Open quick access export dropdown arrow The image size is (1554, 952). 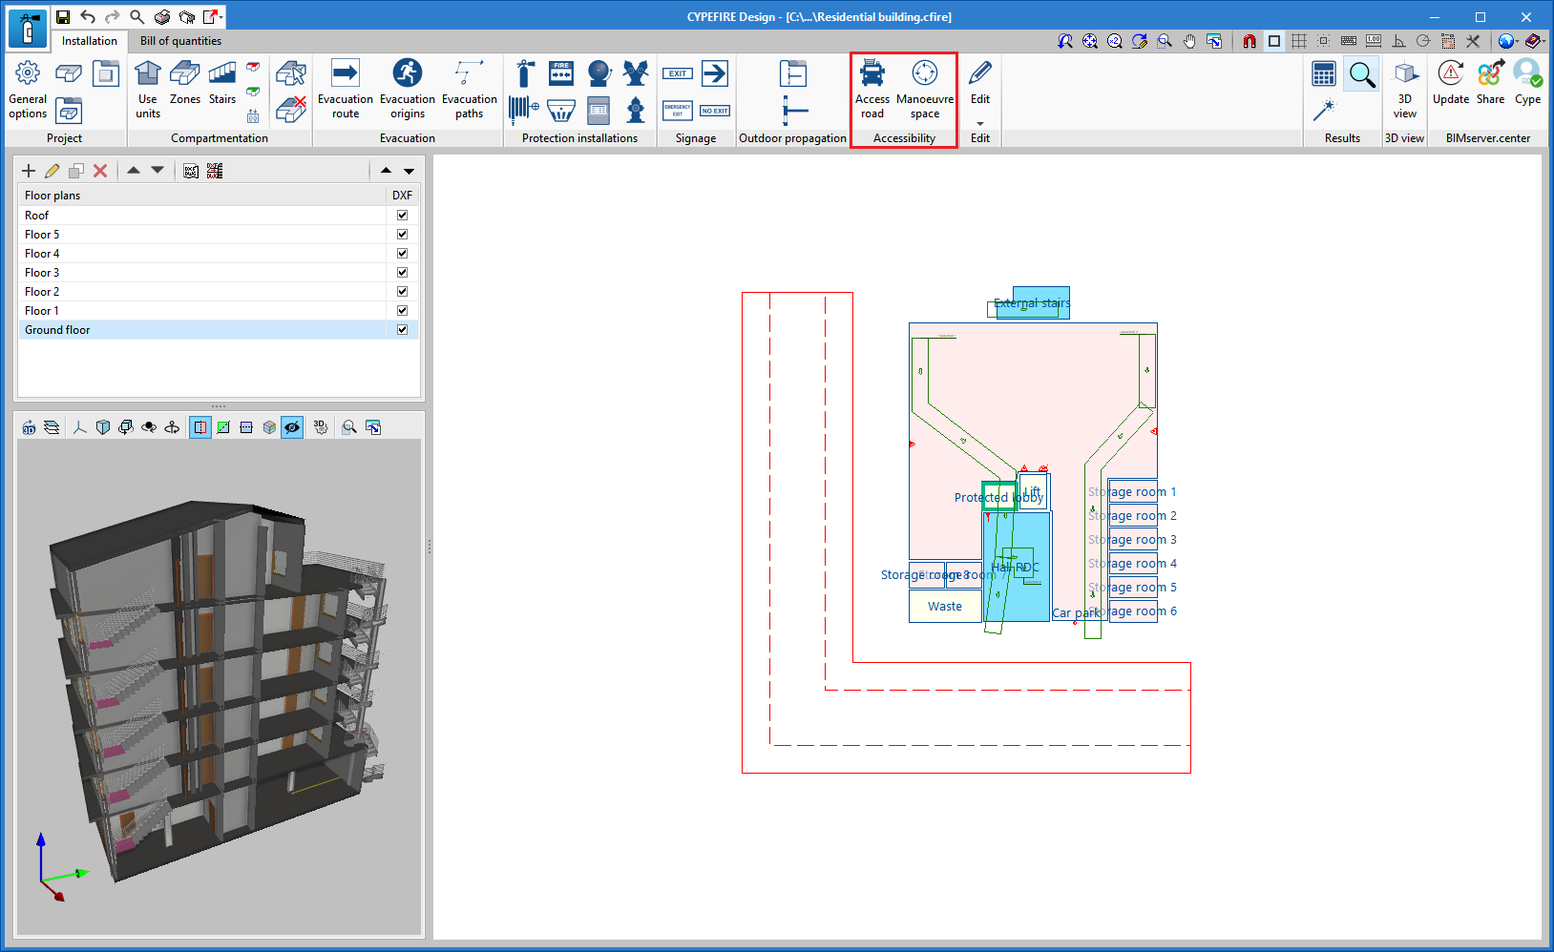click(x=221, y=17)
